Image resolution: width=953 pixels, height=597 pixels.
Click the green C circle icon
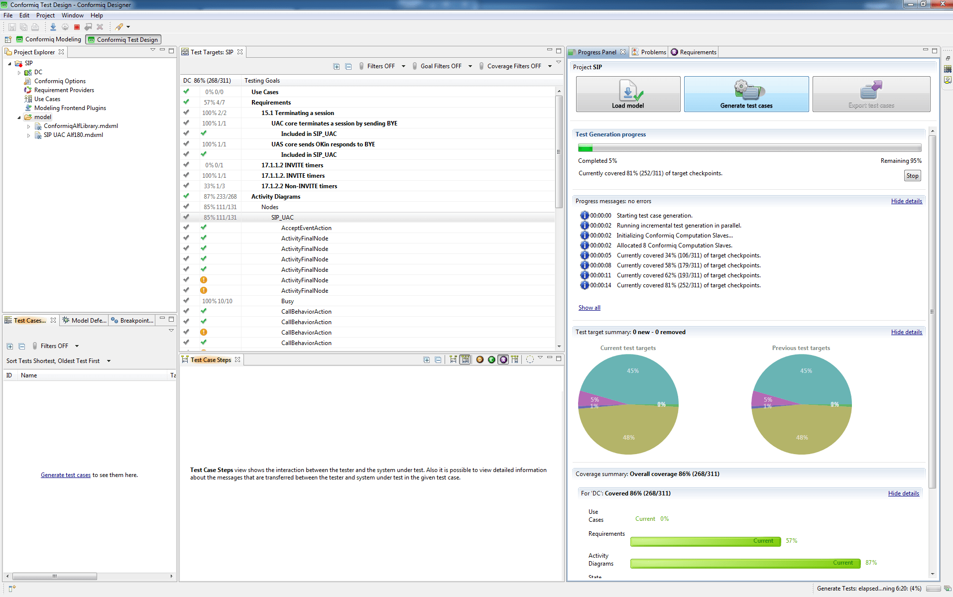click(x=491, y=359)
